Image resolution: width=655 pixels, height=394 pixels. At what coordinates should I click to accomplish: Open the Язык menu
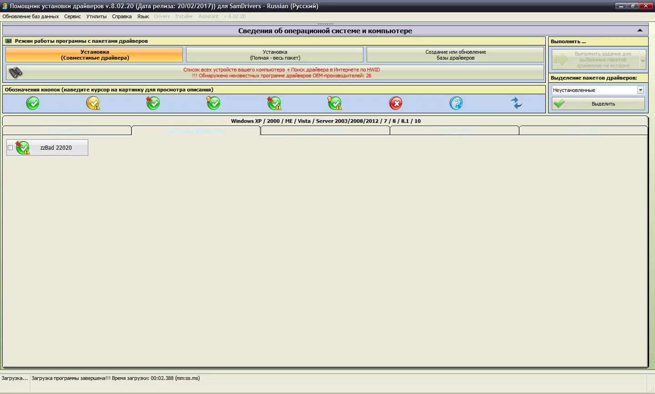(143, 16)
